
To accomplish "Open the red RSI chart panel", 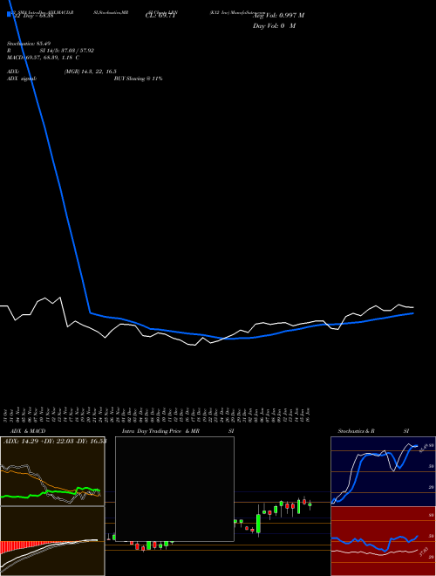I will [x=383, y=541].
